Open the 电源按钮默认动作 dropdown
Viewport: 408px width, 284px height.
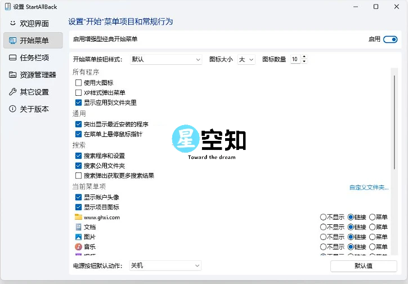pos(165,265)
